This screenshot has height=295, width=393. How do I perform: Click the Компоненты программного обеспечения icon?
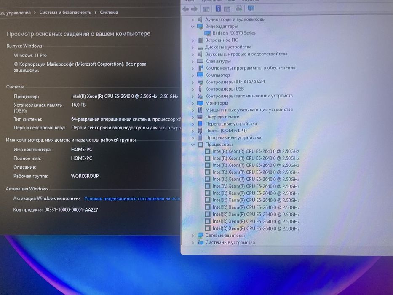click(x=200, y=68)
